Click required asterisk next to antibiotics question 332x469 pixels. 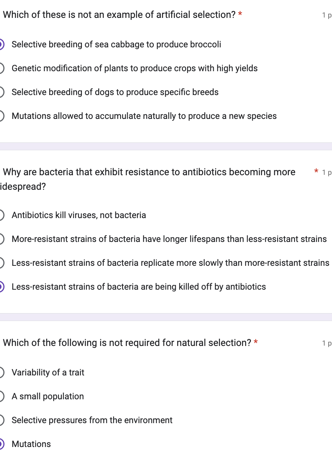[316, 172]
